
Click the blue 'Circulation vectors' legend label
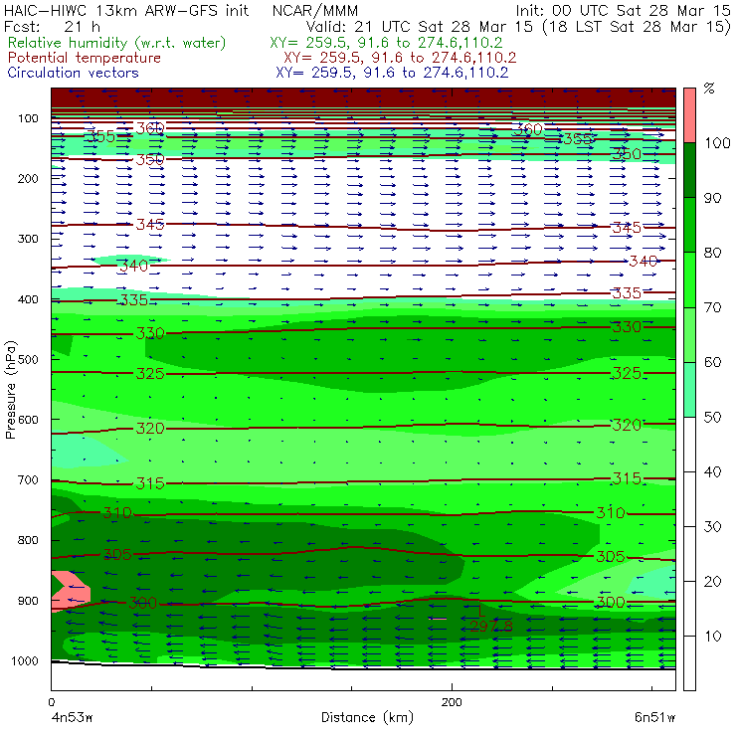(74, 73)
